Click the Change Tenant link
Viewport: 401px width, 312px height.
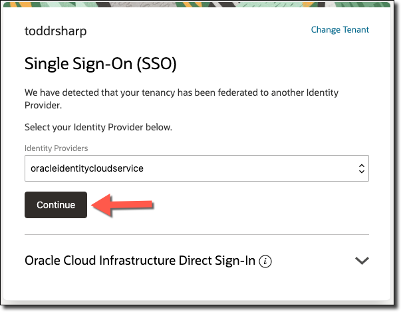340,30
